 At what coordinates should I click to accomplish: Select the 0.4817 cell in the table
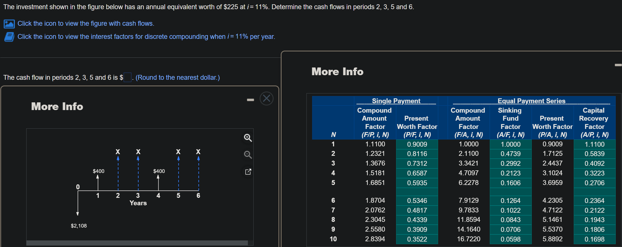tap(417, 210)
